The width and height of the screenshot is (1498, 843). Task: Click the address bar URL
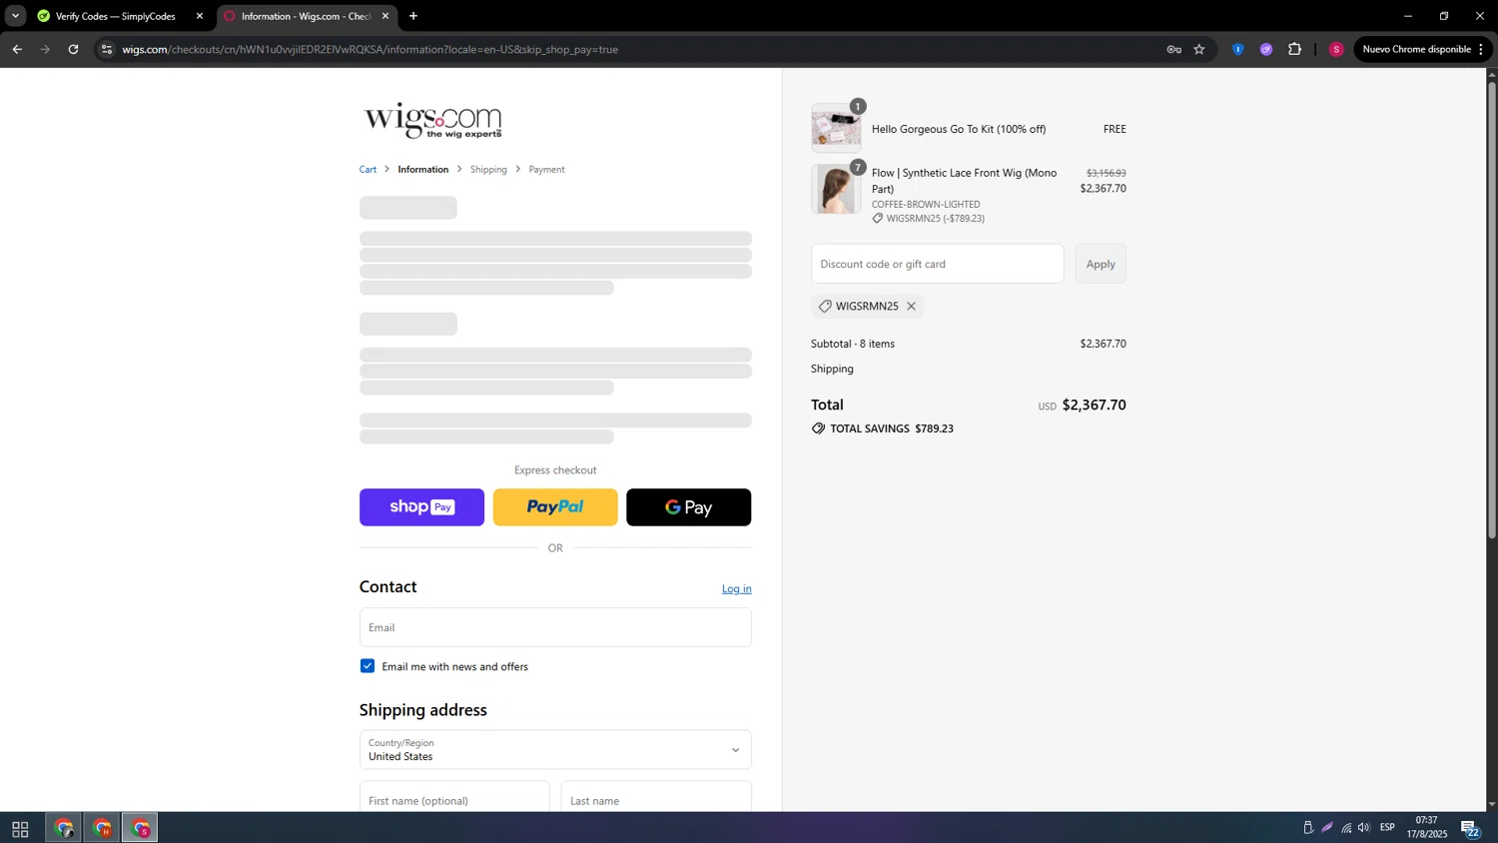(370, 49)
